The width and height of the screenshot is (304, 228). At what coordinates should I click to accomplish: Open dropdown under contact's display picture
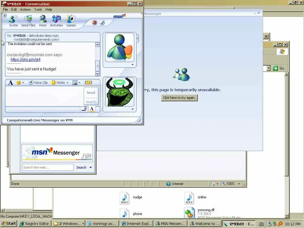[x=133, y=65]
